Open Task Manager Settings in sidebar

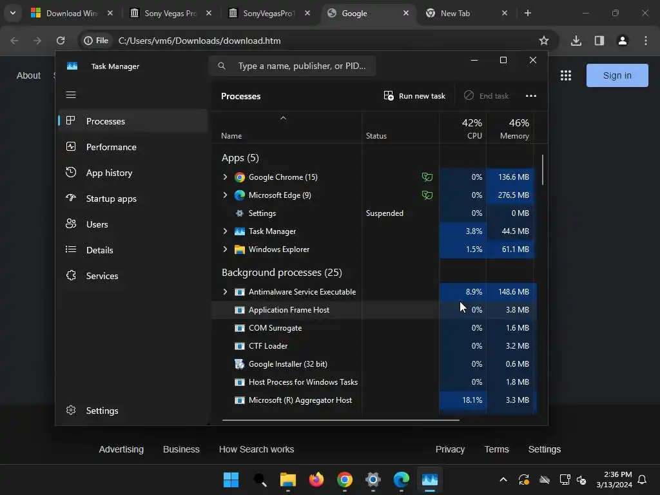(133, 411)
